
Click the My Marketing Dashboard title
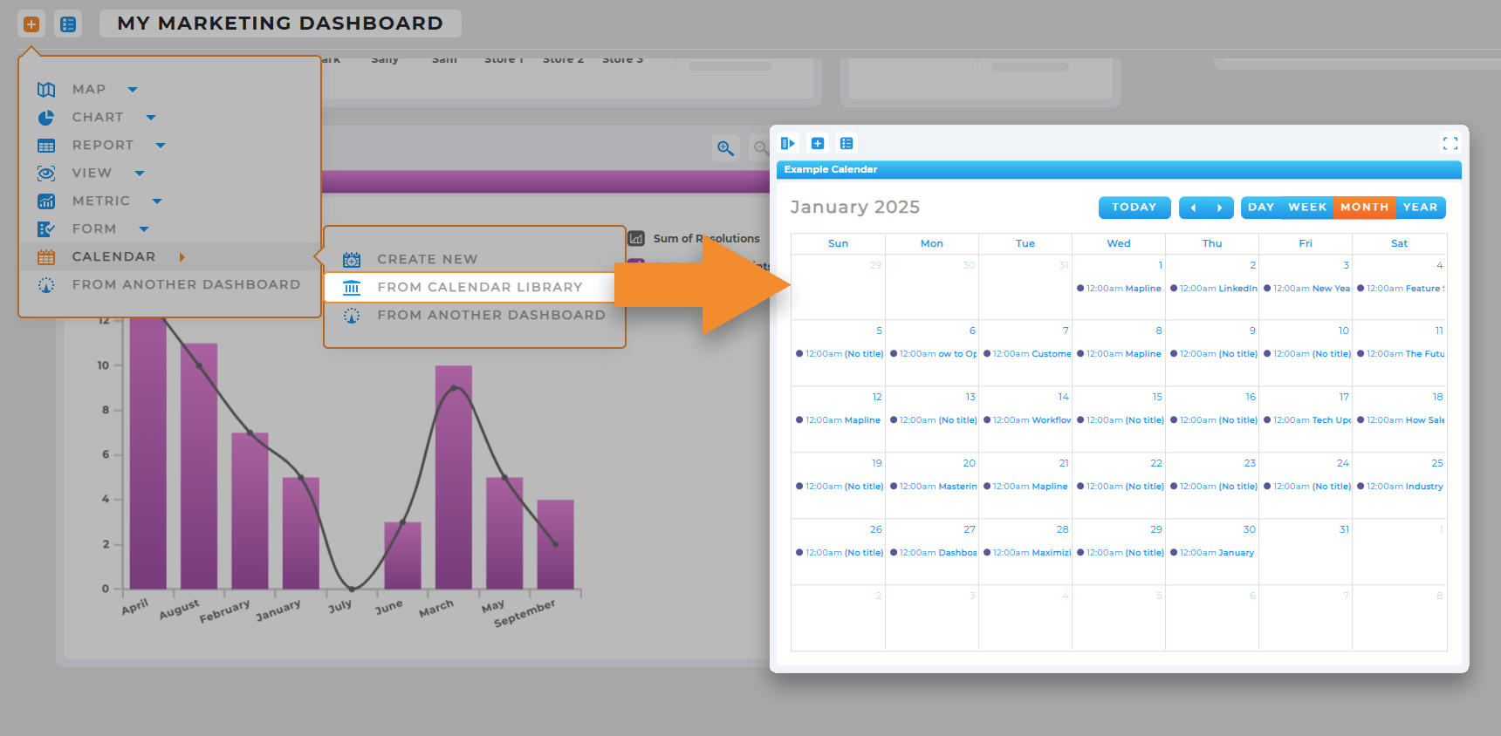(280, 24)
